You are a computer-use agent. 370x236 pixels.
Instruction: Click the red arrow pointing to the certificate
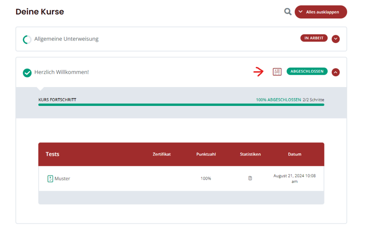click(x=259, y=72)
